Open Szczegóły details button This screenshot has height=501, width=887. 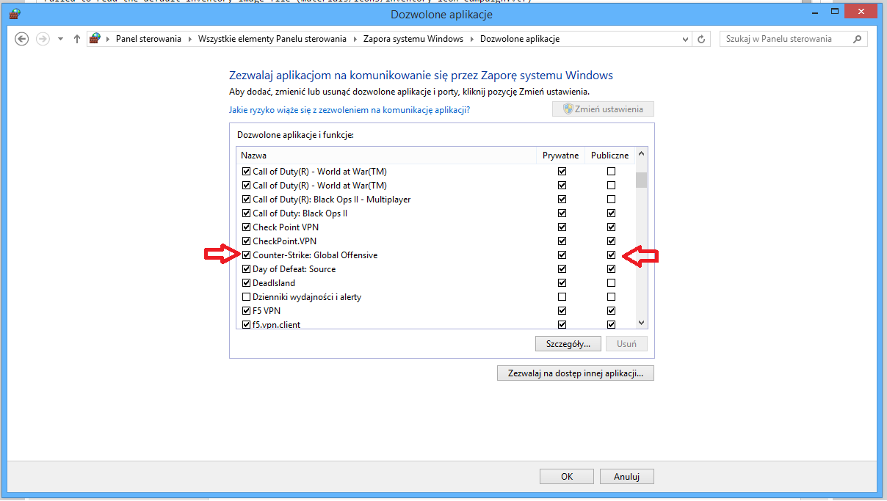point(569,343)
